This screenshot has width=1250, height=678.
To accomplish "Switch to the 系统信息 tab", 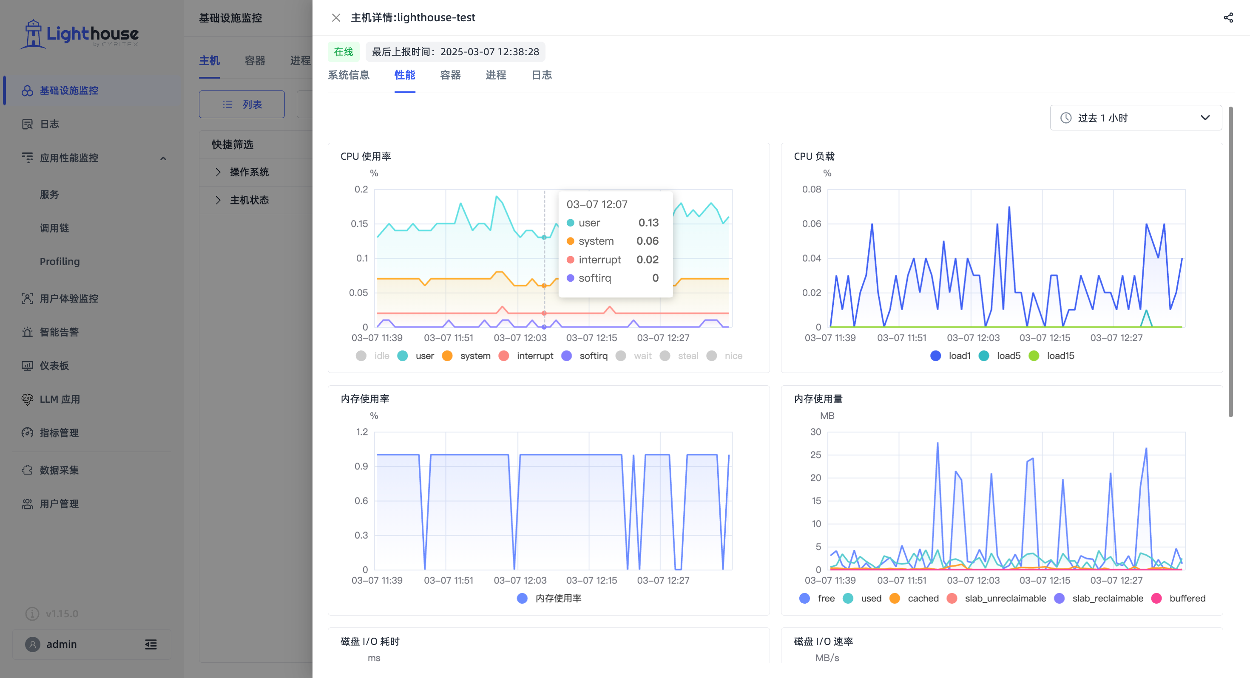I will coord(348,75).
